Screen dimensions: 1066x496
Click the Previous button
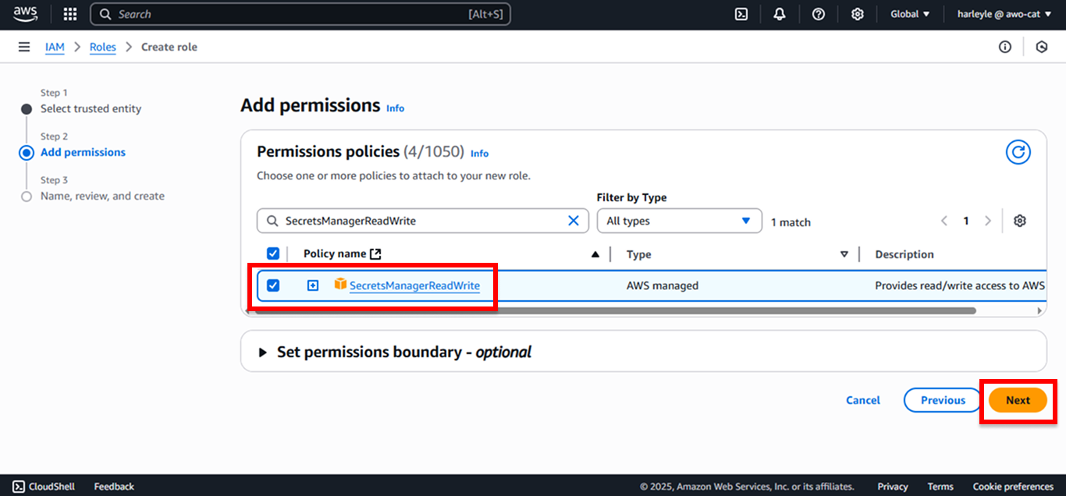[943, 400]
